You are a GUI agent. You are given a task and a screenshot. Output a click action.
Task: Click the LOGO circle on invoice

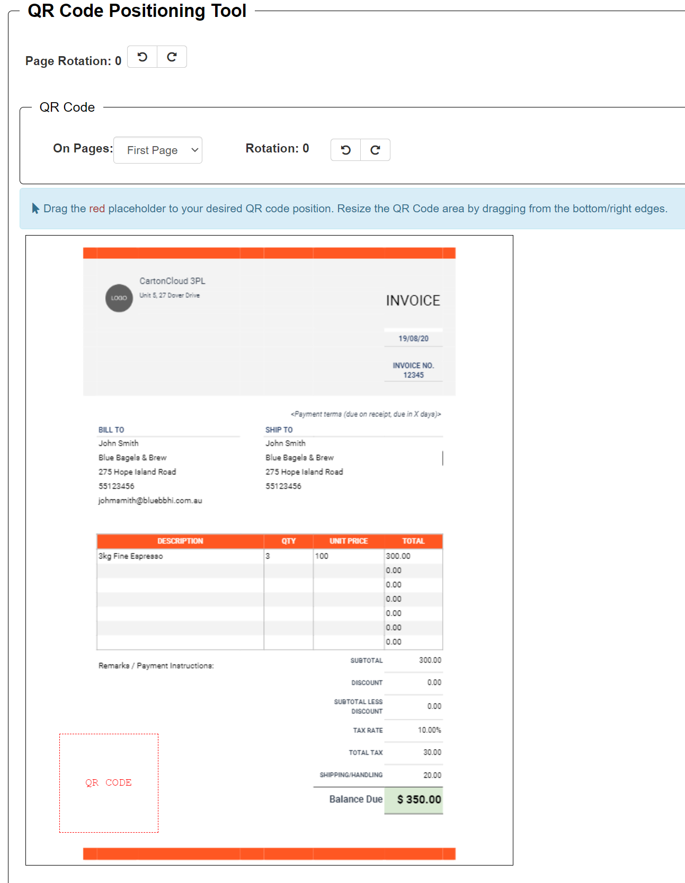click(119, 298)
